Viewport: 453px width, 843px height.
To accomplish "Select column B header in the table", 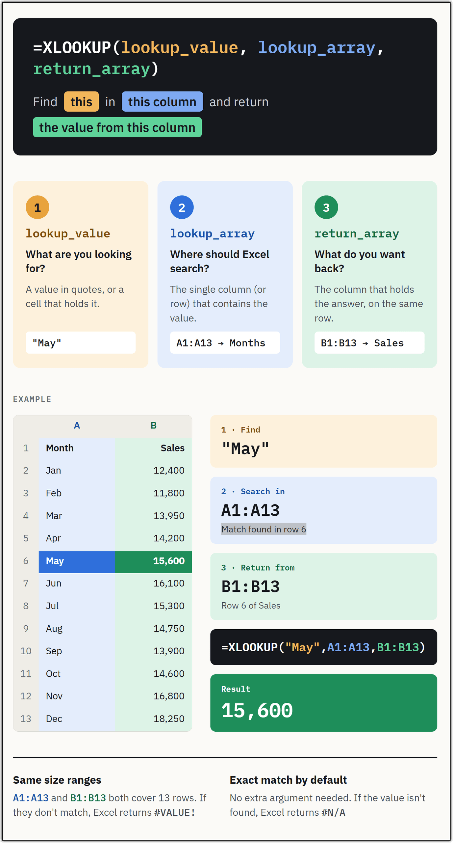I will 153,425.
